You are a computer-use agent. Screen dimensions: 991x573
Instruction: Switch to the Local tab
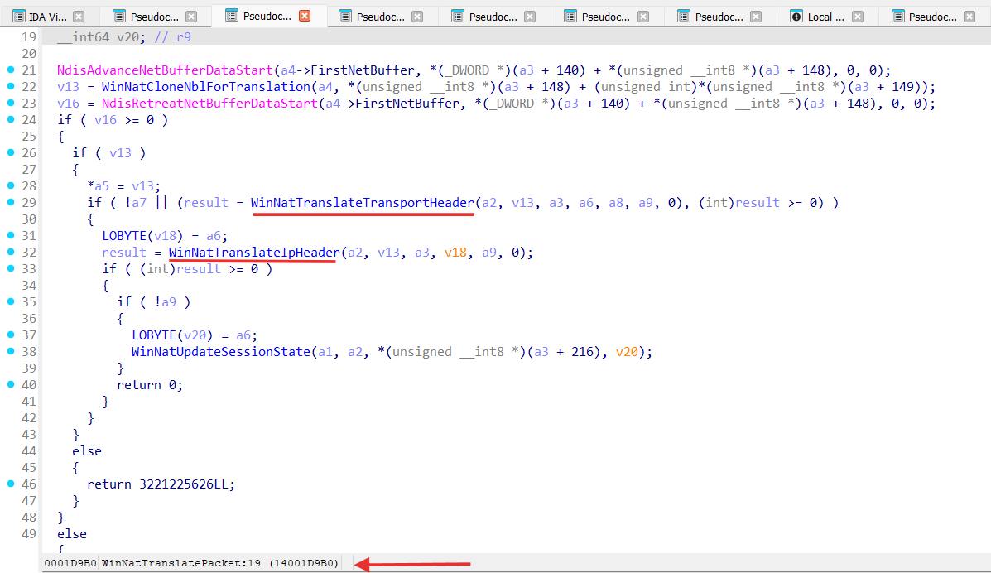point(825,17)
